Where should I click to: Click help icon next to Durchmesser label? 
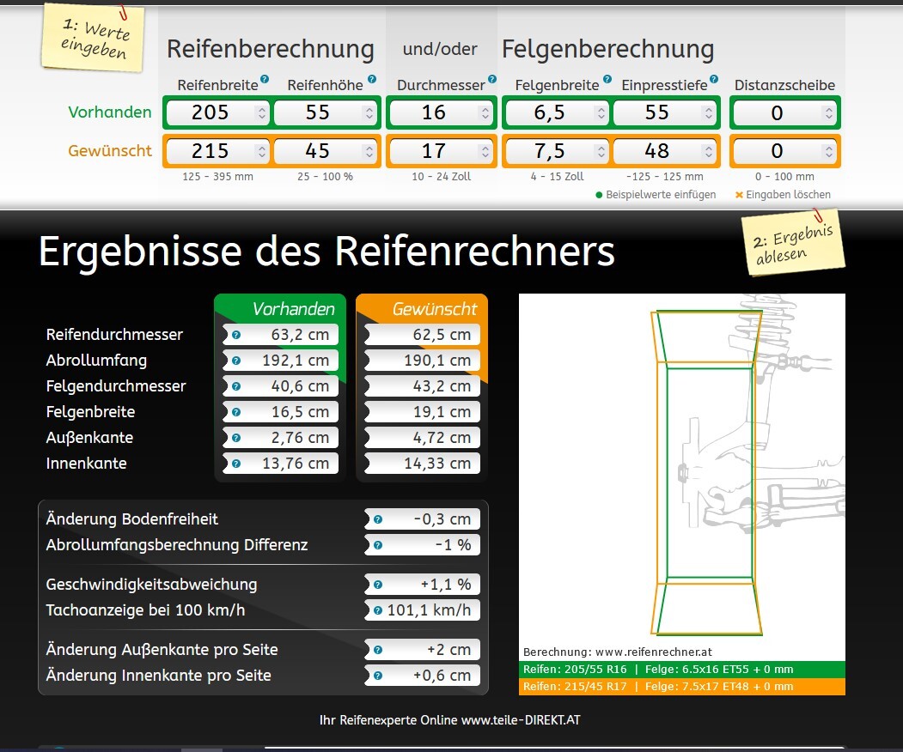[x=492, y=79]
